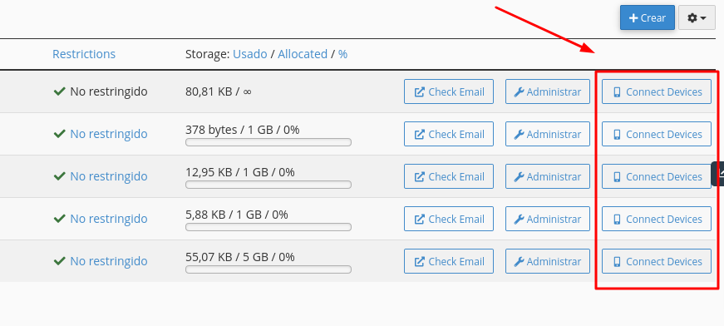Screen dimensions: 724x326
Task: Open the gear settings dropdown
Action: pos(697,18)
